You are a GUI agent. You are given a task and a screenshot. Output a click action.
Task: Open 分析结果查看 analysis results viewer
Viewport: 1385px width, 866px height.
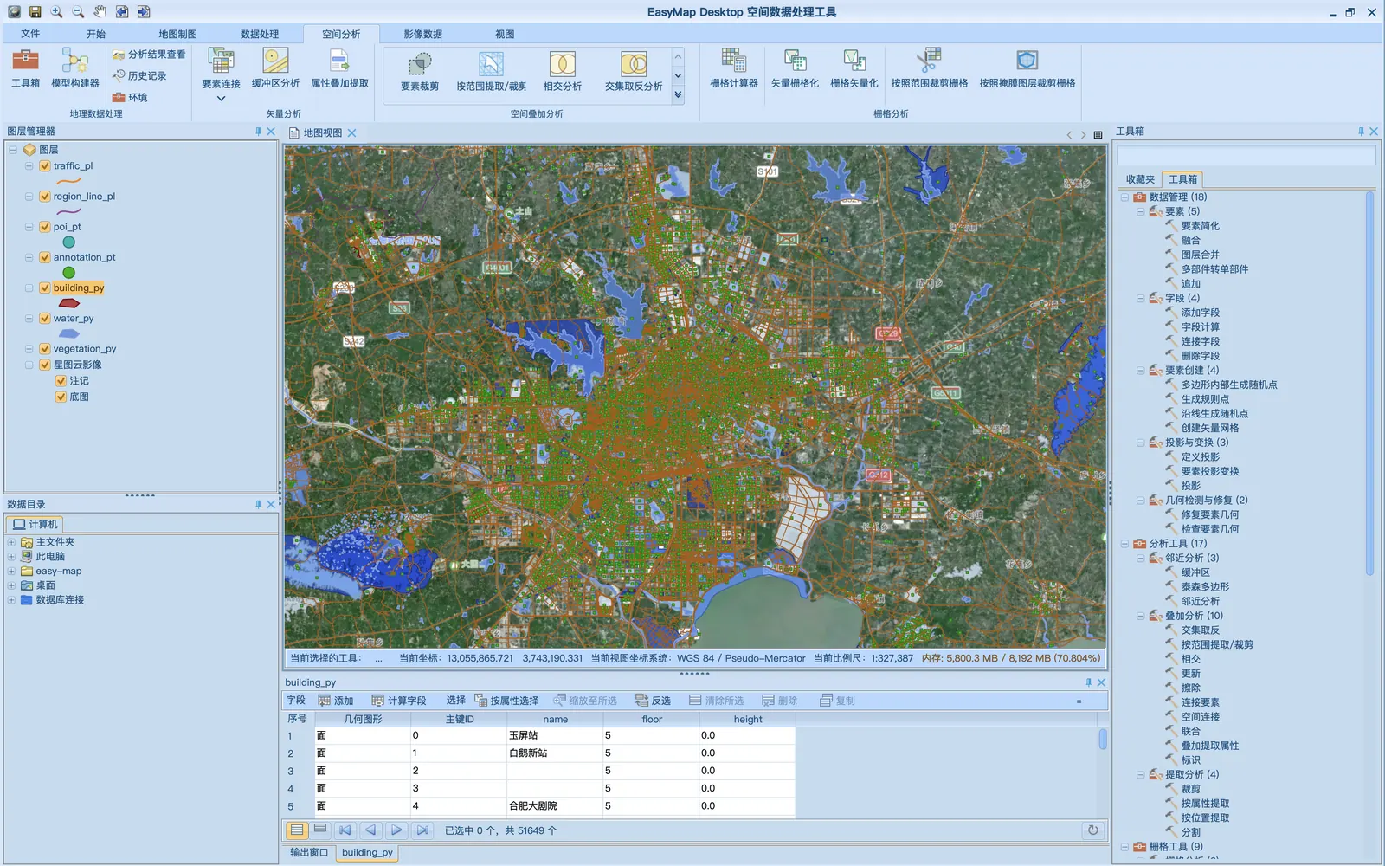tap(149, 55)
